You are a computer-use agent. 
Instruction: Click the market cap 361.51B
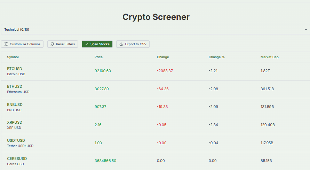267,89
